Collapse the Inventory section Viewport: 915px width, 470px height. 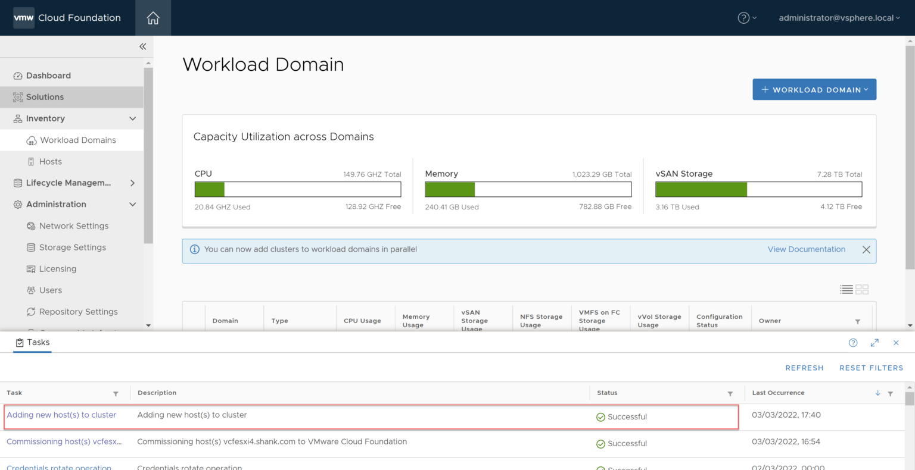pyautogui.click(x=132, y=118)
